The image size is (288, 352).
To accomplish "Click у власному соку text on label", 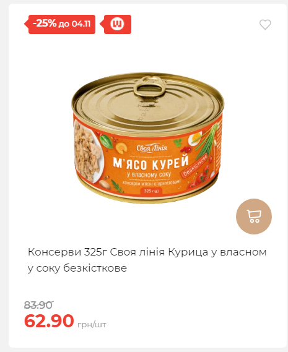I will pos(149,174).
